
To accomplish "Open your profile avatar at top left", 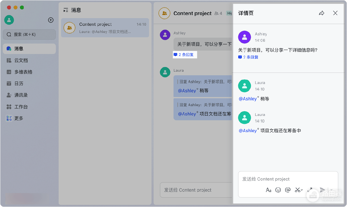I will click(x=9, y=20).
